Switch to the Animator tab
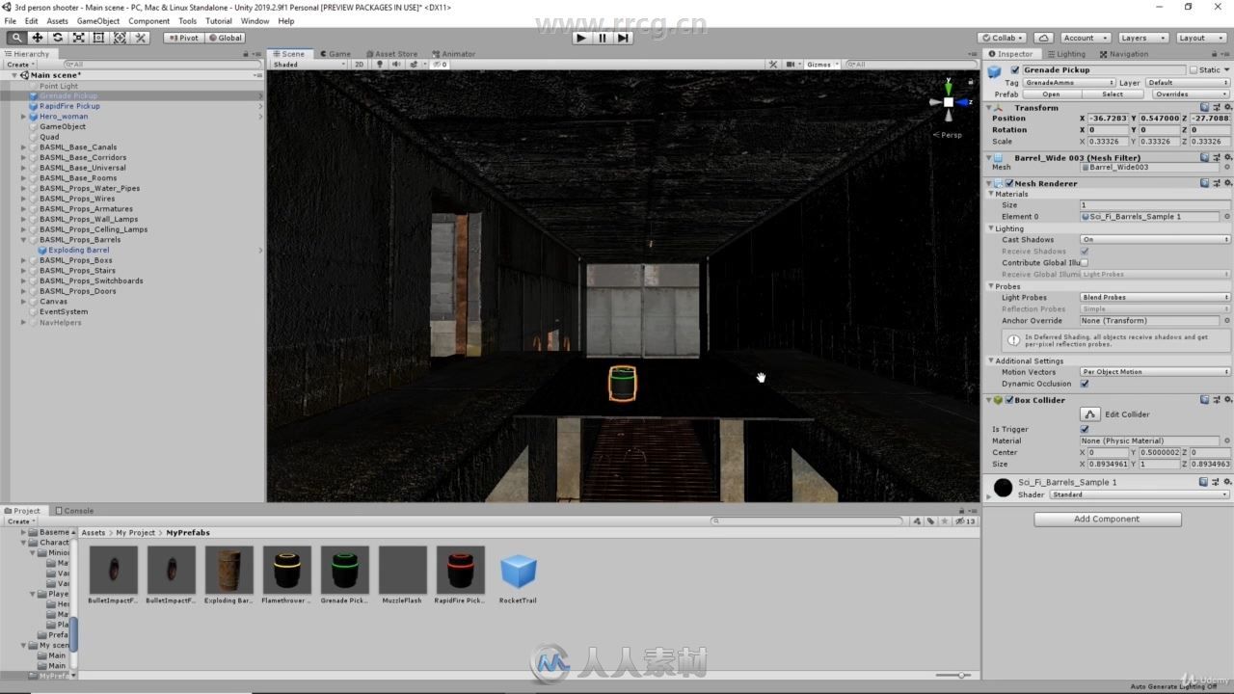This screenshot has width=1234, height=694. pos(454,54)
